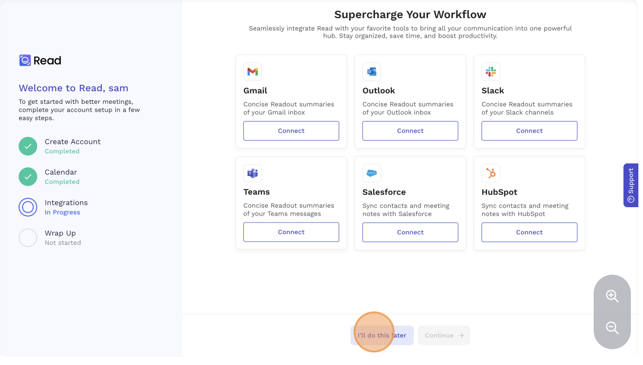Connect the Teams integration
The image size is (643, 365).
point(291,232)
